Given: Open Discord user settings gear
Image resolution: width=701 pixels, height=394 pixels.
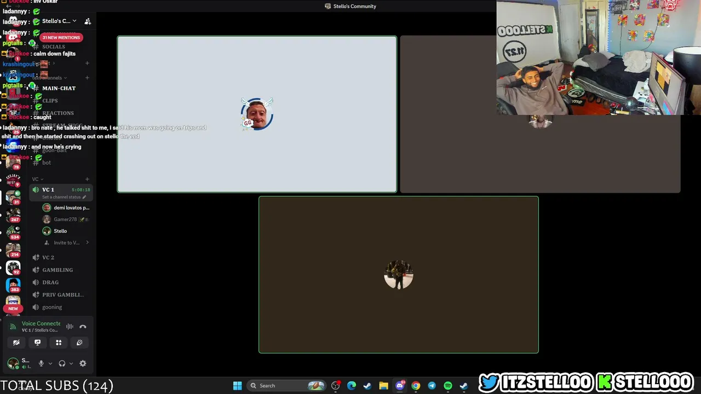Looking at the screenshot, I should (x=83, y=363).
